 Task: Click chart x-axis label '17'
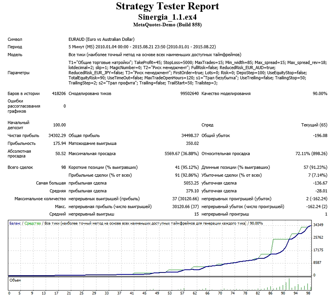point(56,293)
